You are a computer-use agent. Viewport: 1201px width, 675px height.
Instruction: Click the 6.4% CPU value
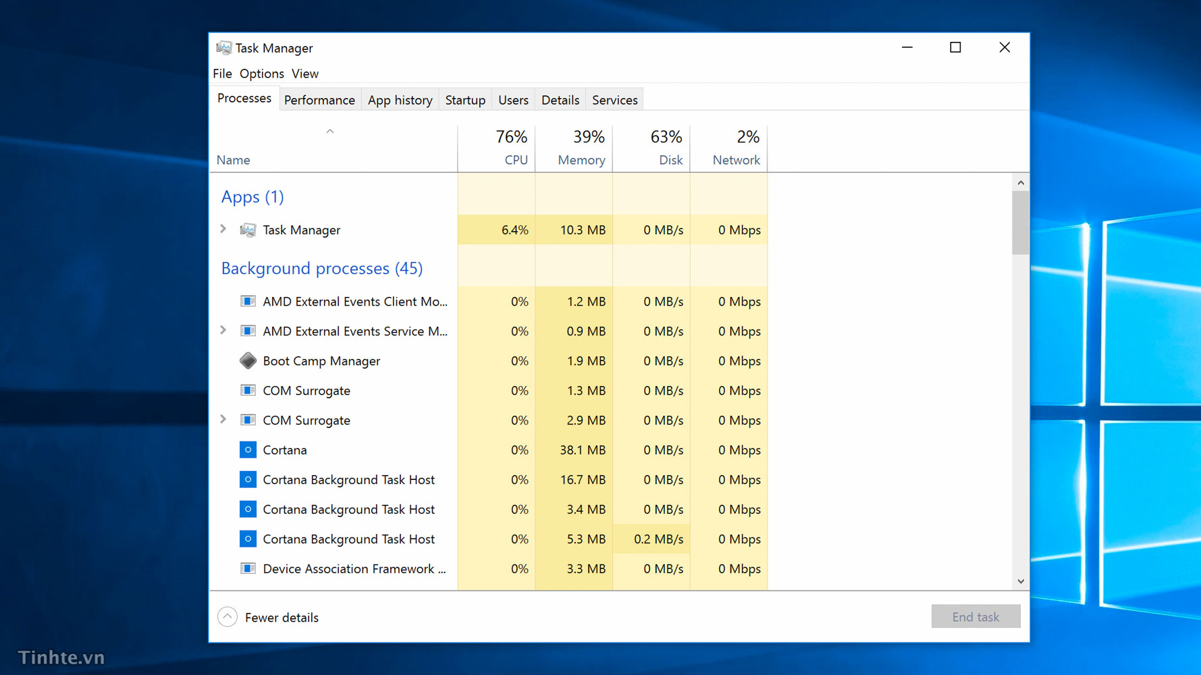pos(514,230)
